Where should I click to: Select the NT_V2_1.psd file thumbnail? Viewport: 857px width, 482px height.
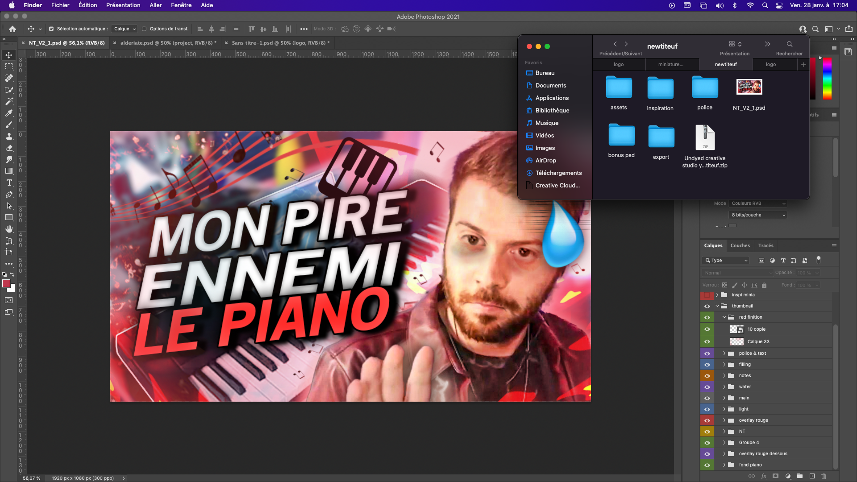click(749, 87)
